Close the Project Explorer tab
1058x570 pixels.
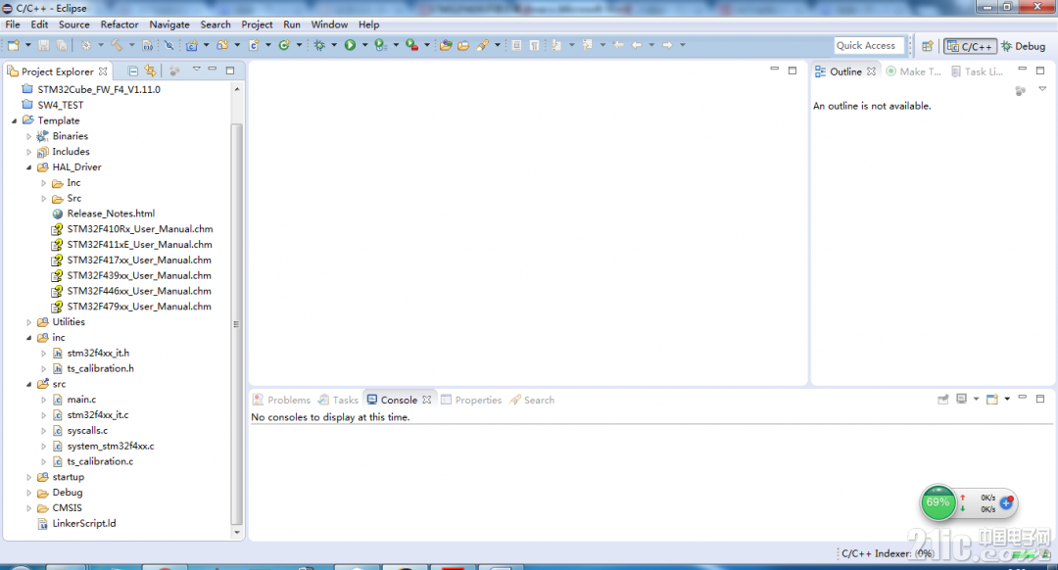pyautogui.click(x=103, y=71)
